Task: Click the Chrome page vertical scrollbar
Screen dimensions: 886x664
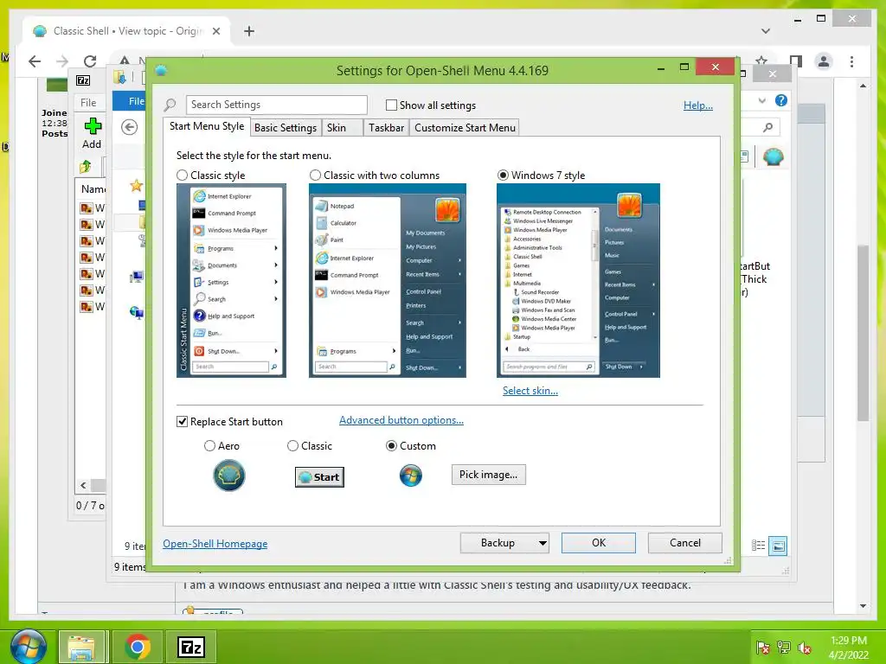Action: [x=863, y=333]
